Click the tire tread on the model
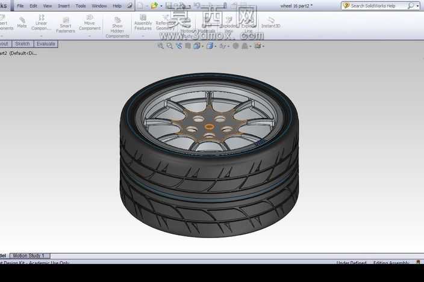 pos(210,189)
